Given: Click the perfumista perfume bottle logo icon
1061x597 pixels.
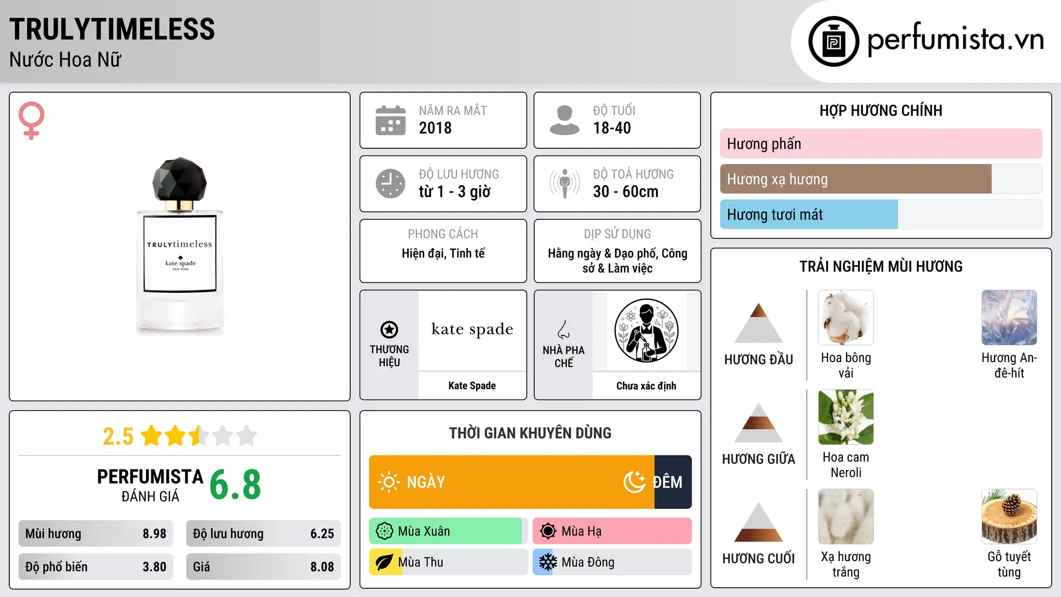Looking at the screenshot, I should 834,41.
